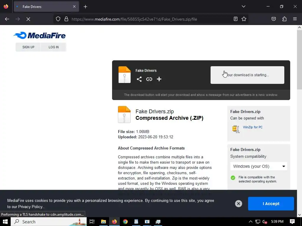This screenshot has width=302, height=226.
Task: Click the MediaFire logo
Action: click(40, 35)
